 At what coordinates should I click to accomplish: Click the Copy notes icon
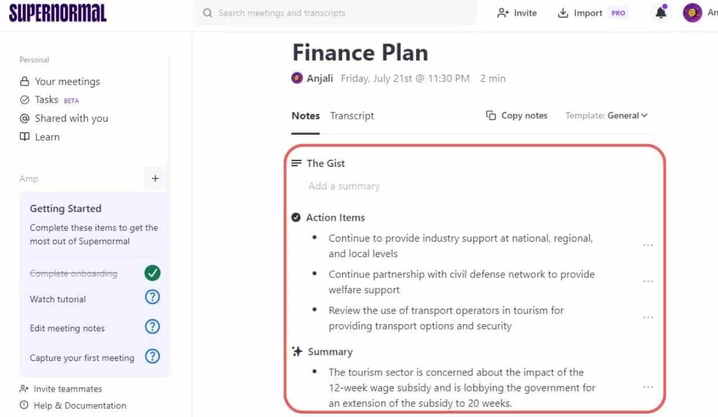point(491,115)
